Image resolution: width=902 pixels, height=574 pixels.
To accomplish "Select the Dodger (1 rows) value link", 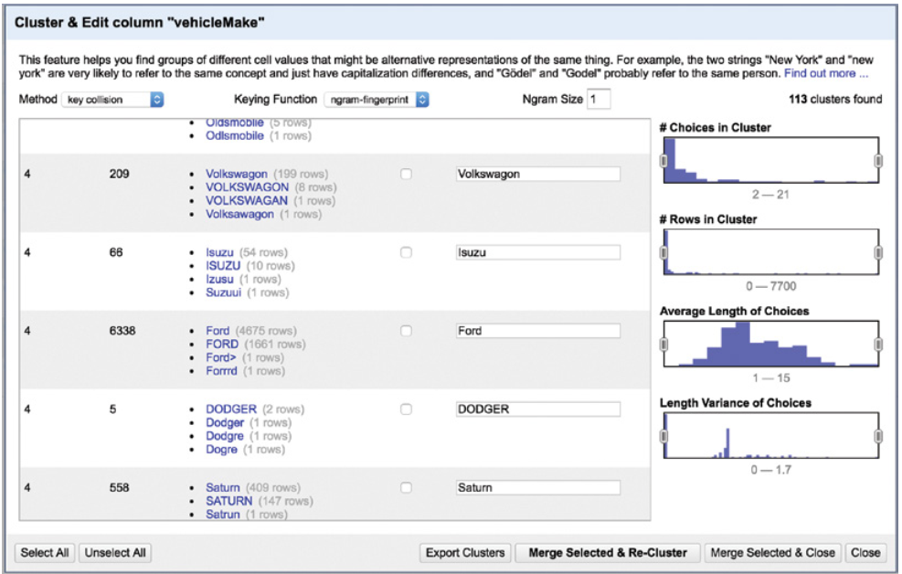I will 225,423.
